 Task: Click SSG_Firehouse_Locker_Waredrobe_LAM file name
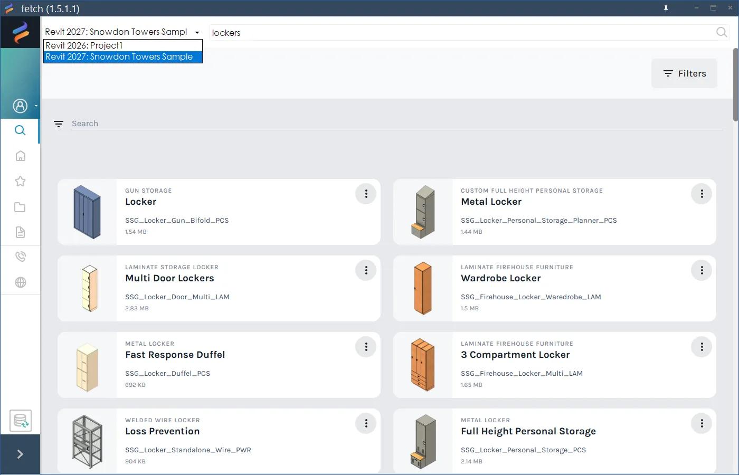click(x=531, y=297)
